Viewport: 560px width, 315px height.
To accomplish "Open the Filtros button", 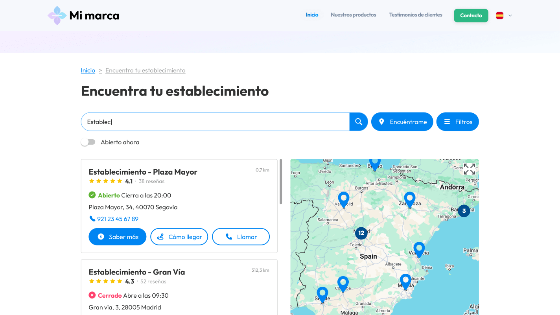I will click(x=458, y=122).
